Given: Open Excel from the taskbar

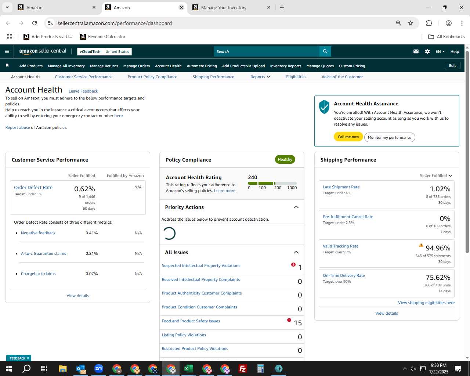Looking at the screenshot, I should coord(189,369).
